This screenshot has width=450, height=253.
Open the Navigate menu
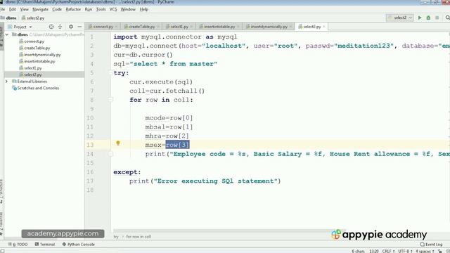40,9
